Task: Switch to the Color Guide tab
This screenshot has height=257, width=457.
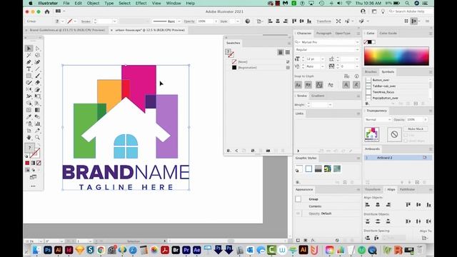Action: click(x=388, y=34)
